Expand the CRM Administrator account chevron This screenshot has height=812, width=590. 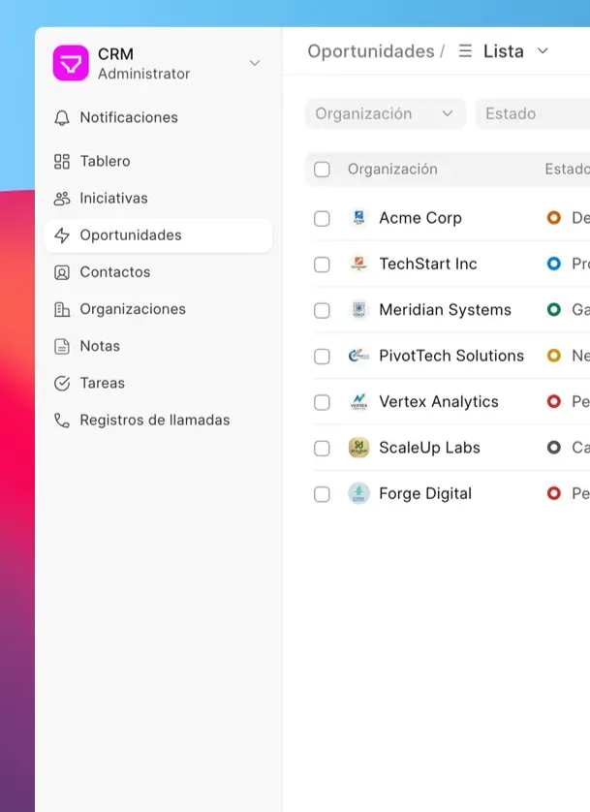[x=255, y=63]
